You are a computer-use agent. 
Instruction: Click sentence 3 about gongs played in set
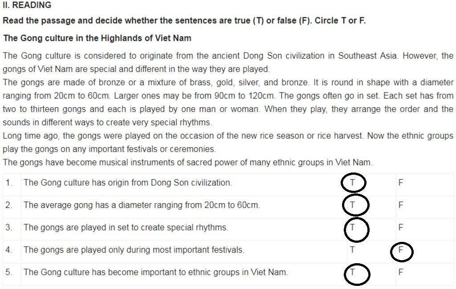coord(126,227)
